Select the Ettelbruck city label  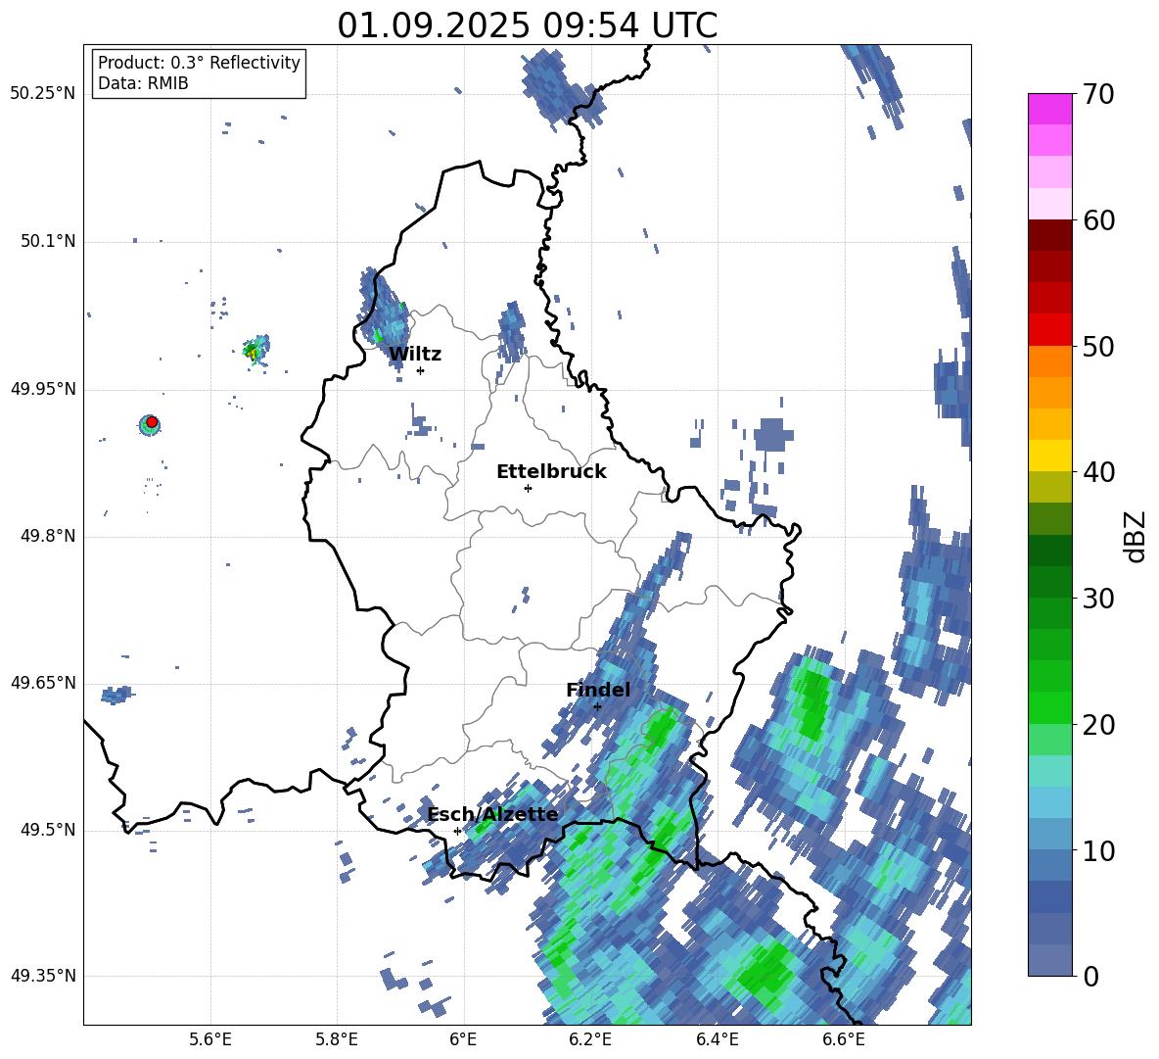click(x=551, y=472)
